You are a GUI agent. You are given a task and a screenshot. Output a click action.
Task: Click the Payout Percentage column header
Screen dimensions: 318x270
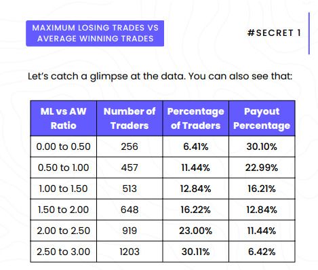(262, 118)
